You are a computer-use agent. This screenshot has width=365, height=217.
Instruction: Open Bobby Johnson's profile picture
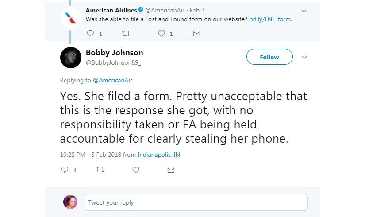[71, 58]
